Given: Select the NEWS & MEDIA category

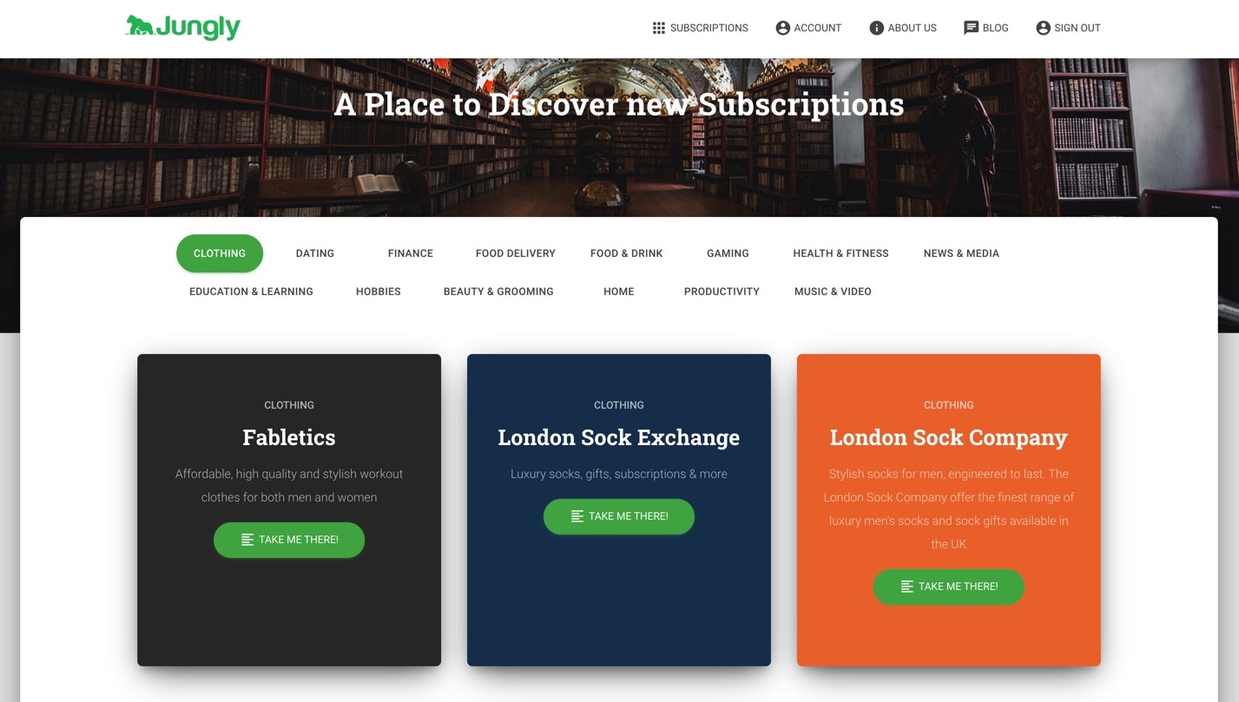Looking at the screenshot, I should click(961, 253).
